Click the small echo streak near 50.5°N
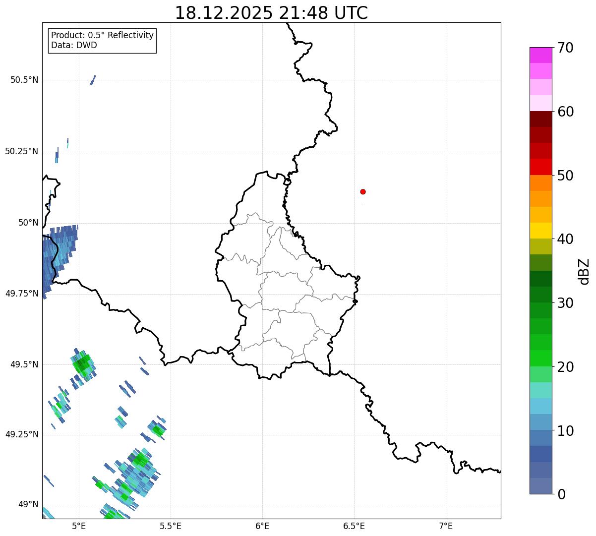This screenshot has height=536, width=596. tap(93, 80)
